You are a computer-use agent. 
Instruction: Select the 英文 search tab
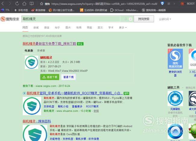[x=100, y=28]
